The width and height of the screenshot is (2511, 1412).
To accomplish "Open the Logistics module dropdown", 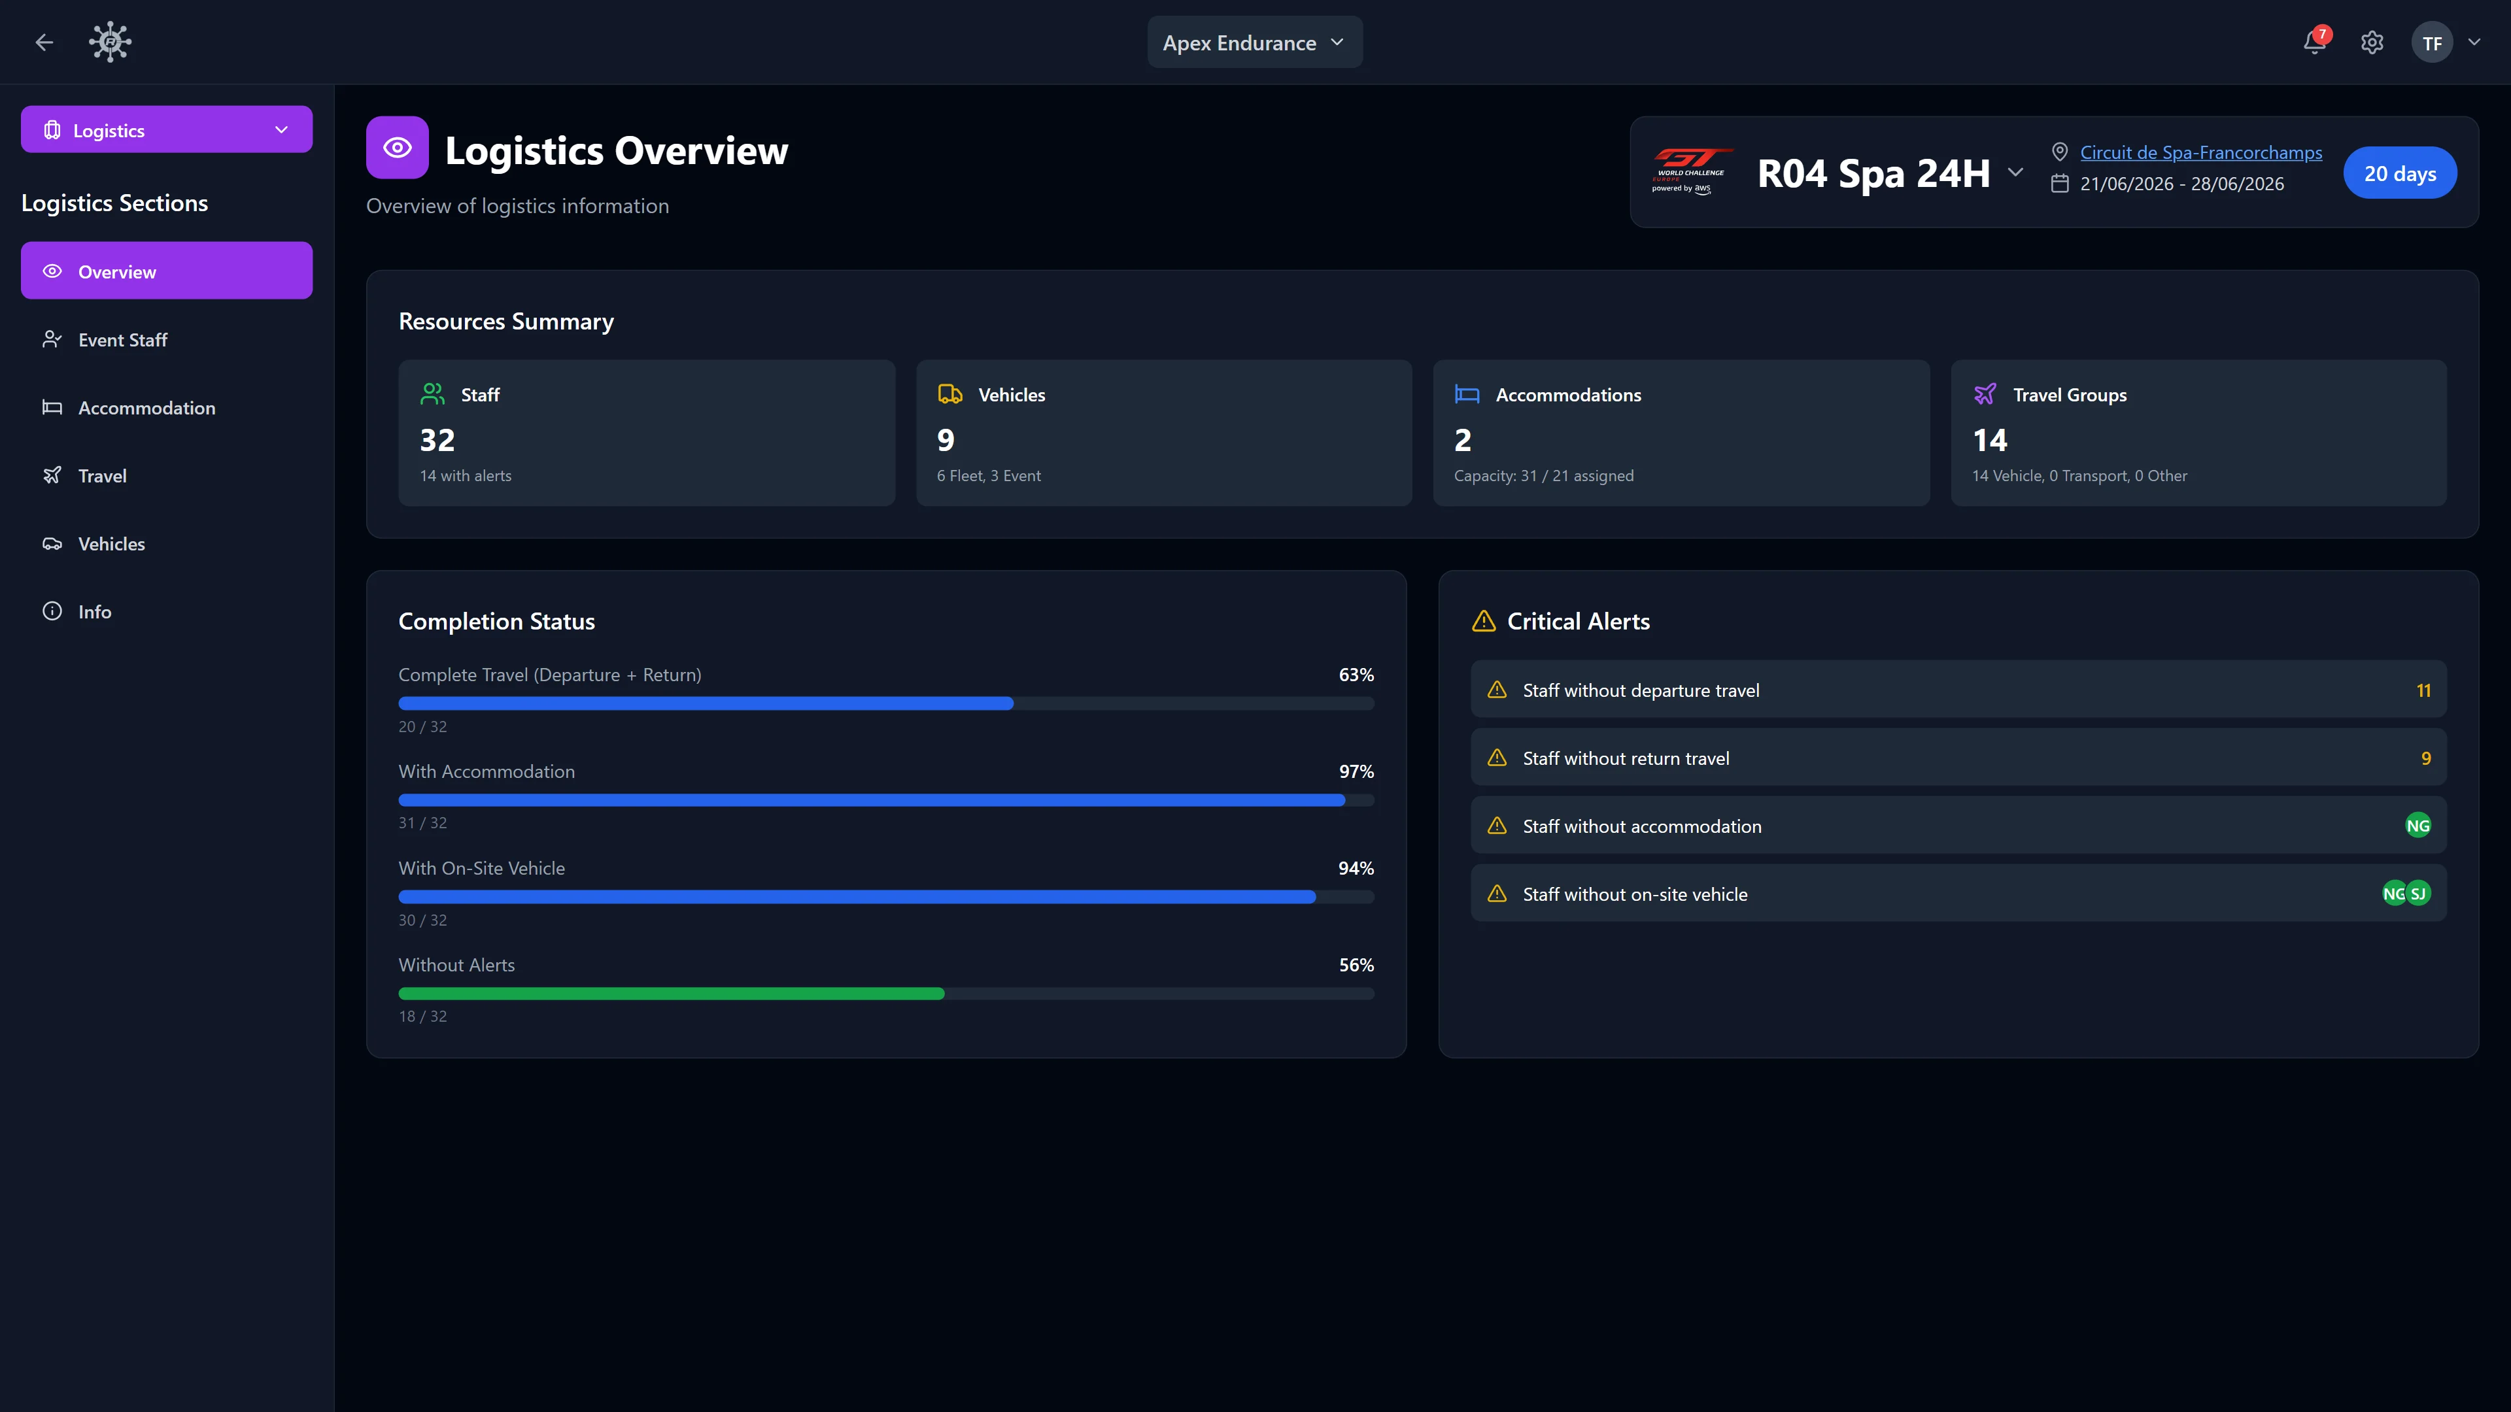I will coord(167,129).
